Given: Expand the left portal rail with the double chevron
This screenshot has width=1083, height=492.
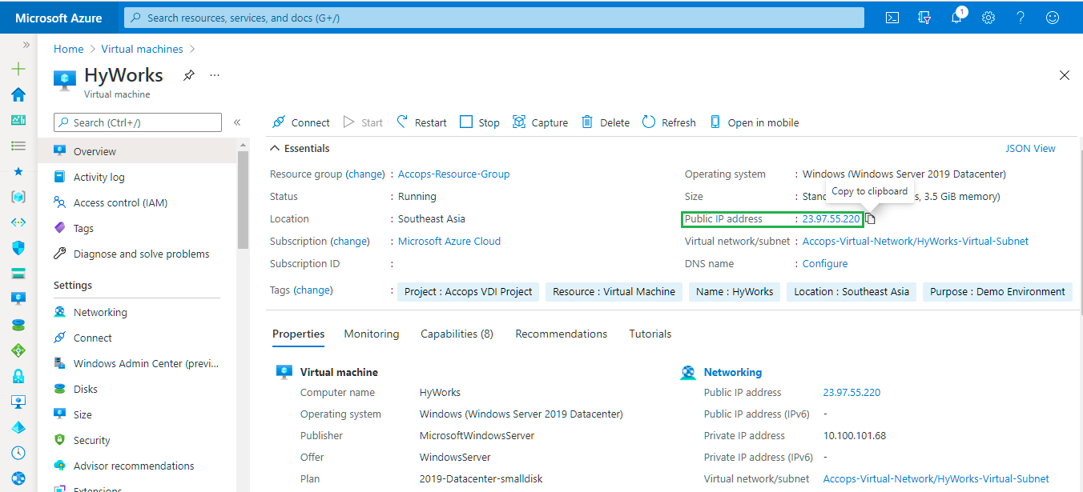Looking at the screenshot, I should click(x=26, y=45).
